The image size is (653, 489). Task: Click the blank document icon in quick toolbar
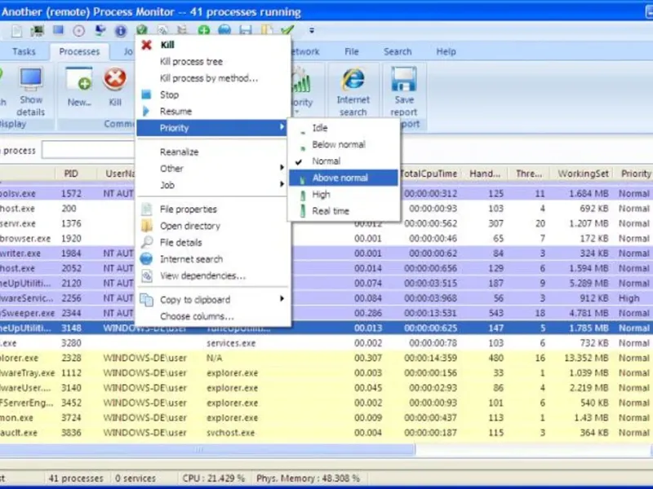tap(17, 31)
